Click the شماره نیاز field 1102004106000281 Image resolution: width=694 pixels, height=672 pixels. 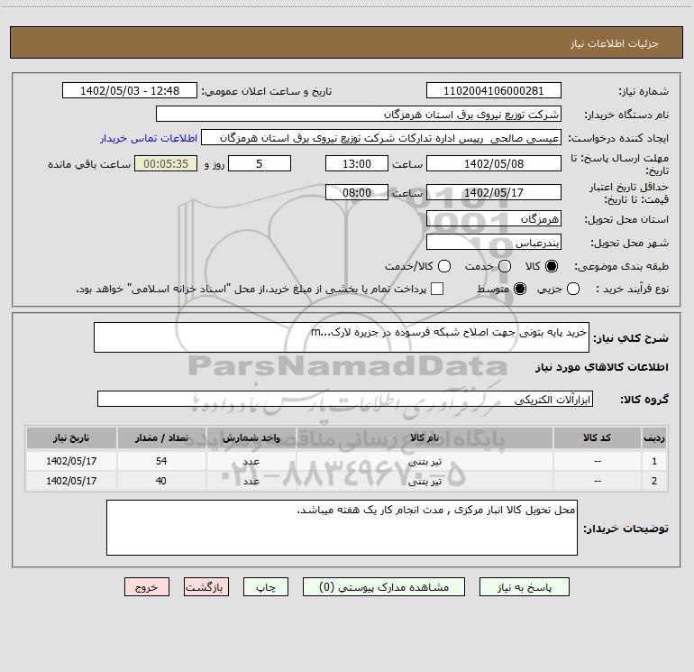click(x=494, y=90)
